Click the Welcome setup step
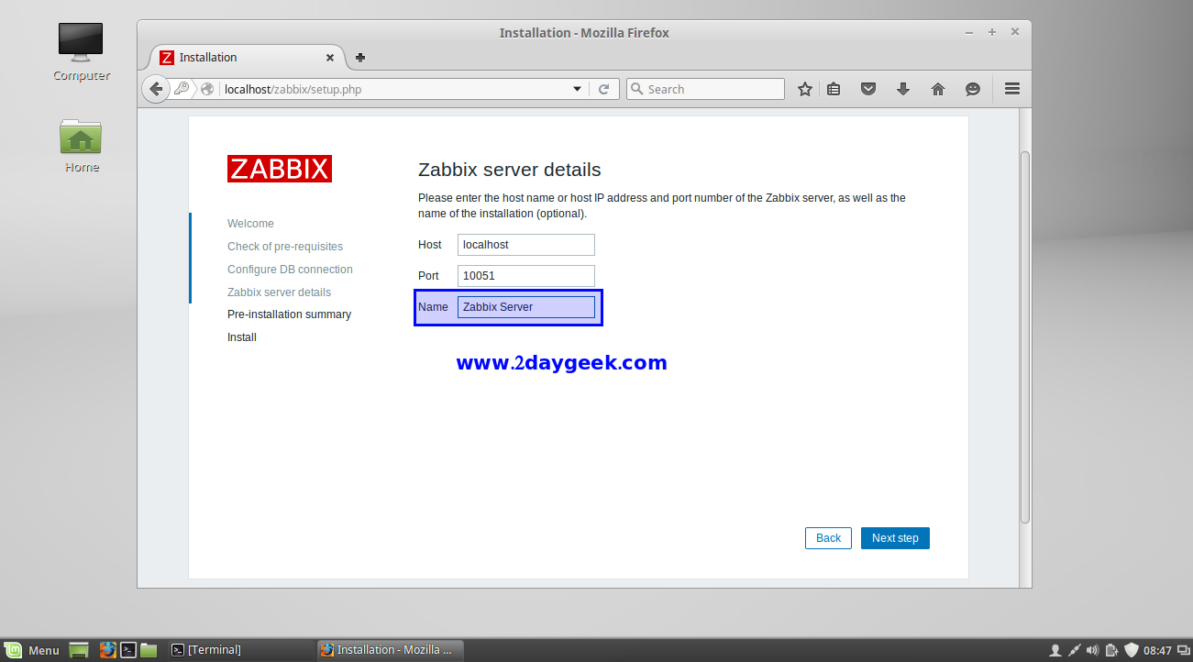The image size is (1193, 662). (x=250, y=224)
